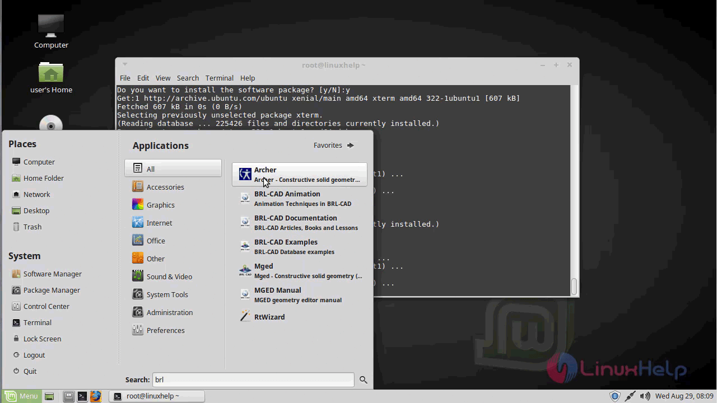Open Software Manager
Image resolution: width=717 pixels, height=403 pixels.
click(47, 274)
